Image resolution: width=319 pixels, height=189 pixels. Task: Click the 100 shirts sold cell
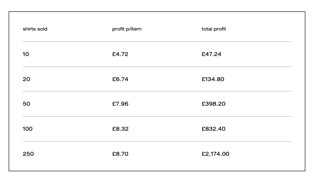pyautogui.click(x=28, y=129)
